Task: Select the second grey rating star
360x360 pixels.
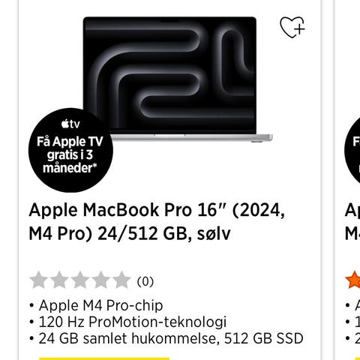Action: point(59,280)
